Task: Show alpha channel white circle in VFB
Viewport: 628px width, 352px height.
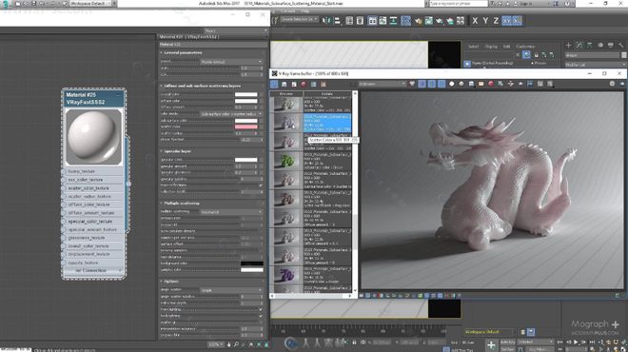Action: [x=451, y=84]
